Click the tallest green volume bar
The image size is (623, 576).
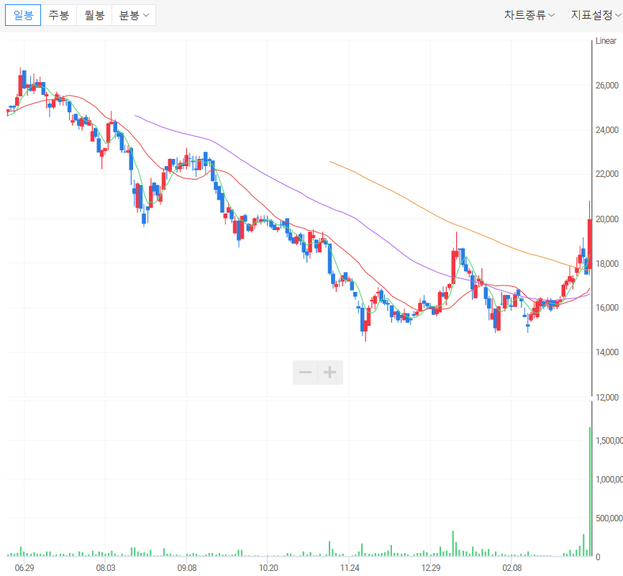coord(590,491)
